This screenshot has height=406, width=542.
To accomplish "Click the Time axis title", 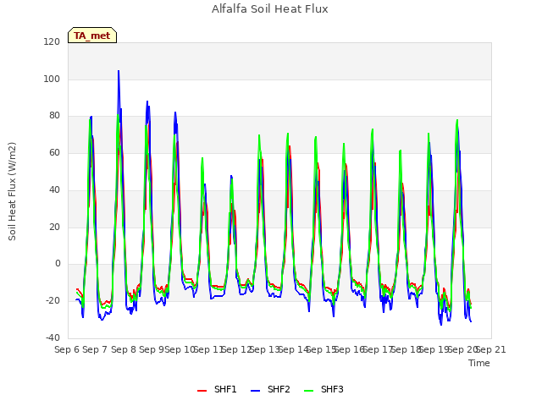I will coord(479,363).
